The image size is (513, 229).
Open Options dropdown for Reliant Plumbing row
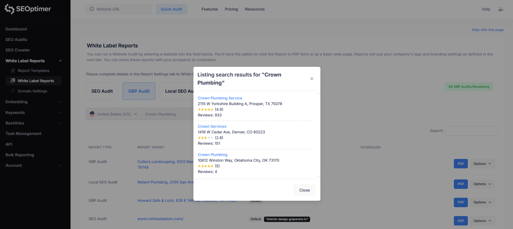pyautogui.click(x=482, y=184)
